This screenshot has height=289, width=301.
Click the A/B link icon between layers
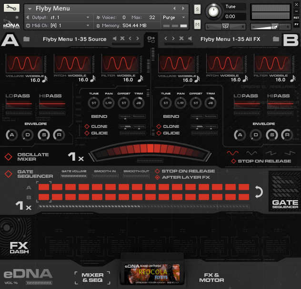151,39
